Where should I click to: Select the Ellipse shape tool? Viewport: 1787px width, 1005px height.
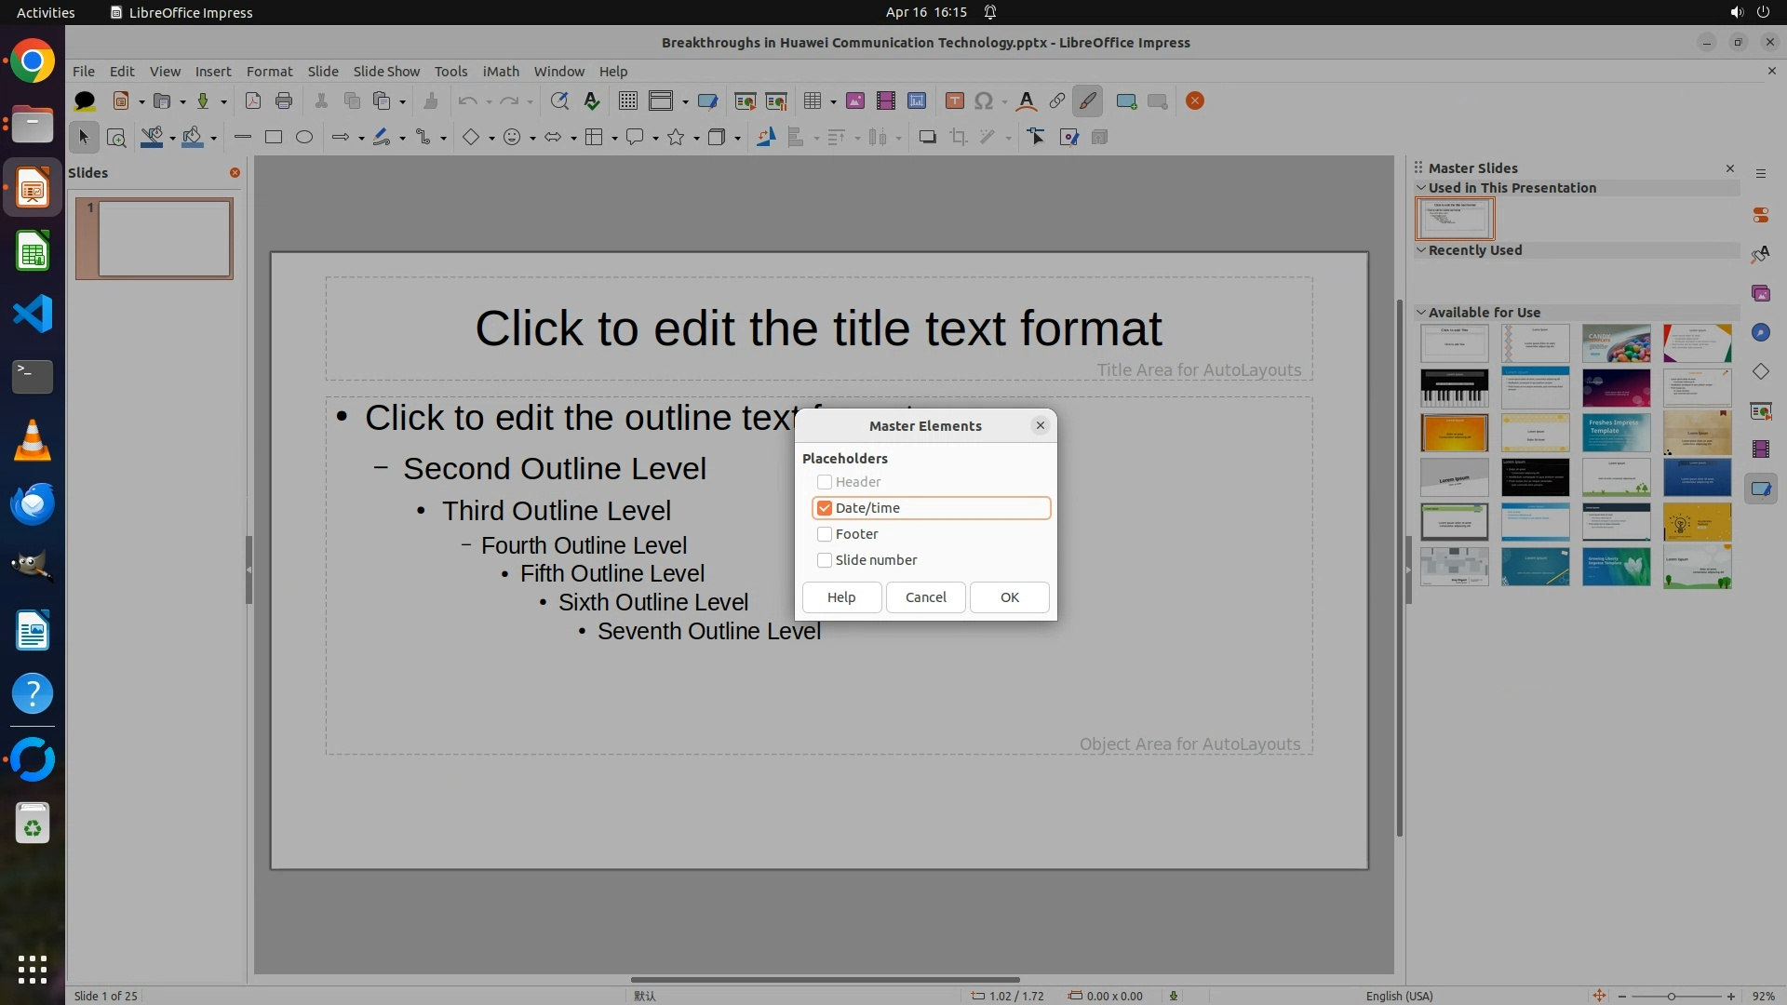point(304,138)
